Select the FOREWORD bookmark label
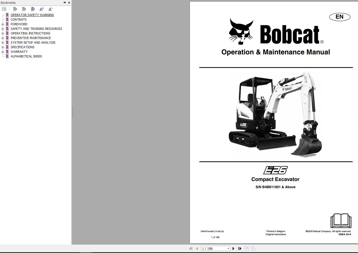358x253 pixels. 19,24
